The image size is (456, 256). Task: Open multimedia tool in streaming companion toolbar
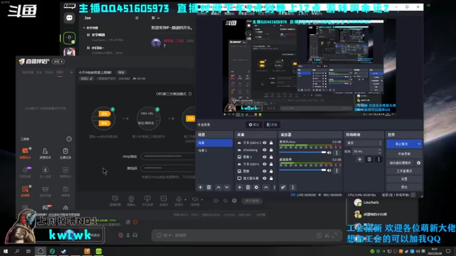tap(164, 200)
